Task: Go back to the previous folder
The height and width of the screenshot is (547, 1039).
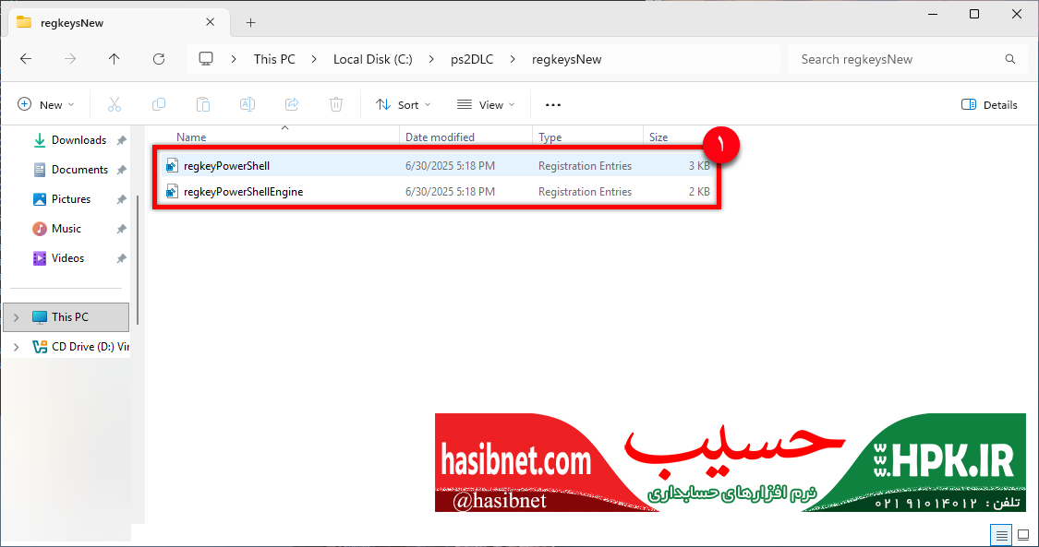Action: tap(26, 58)
